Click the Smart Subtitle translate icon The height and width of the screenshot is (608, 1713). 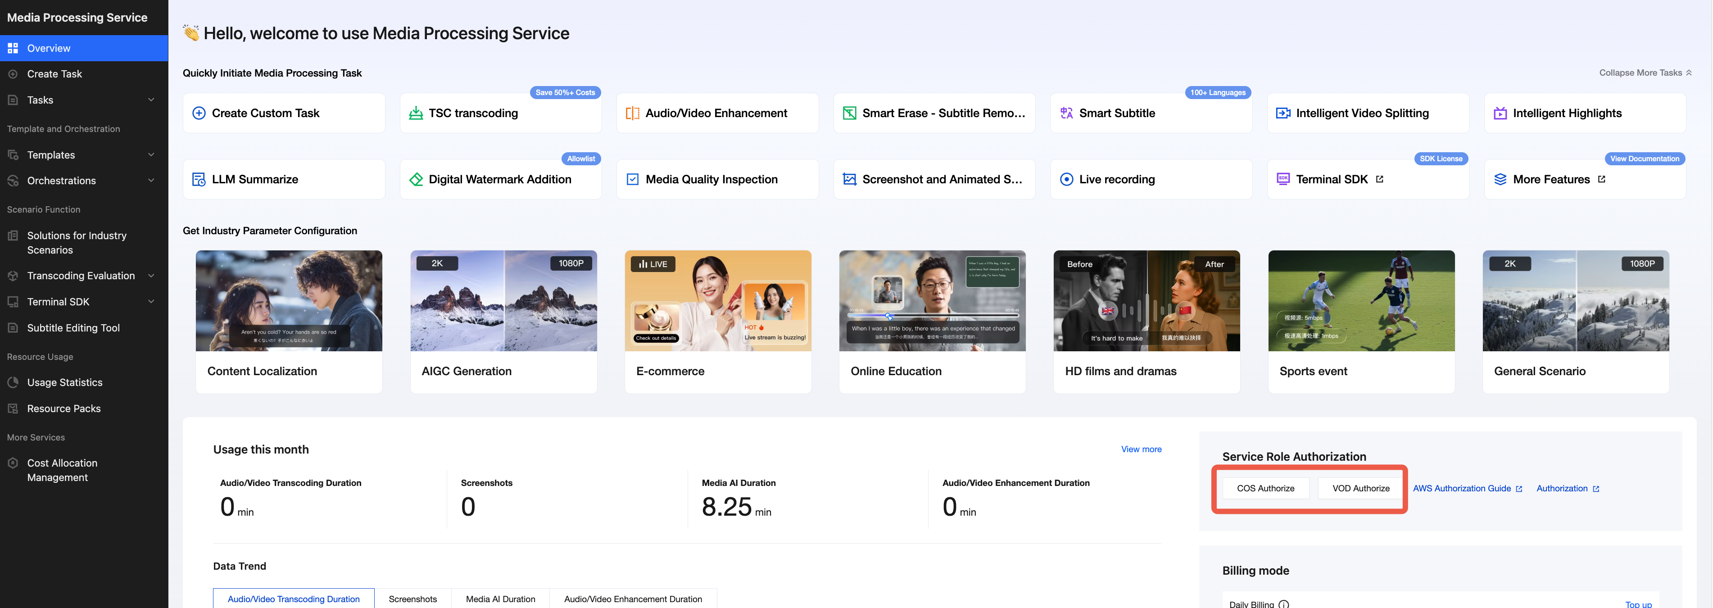tap(1066, 113)
